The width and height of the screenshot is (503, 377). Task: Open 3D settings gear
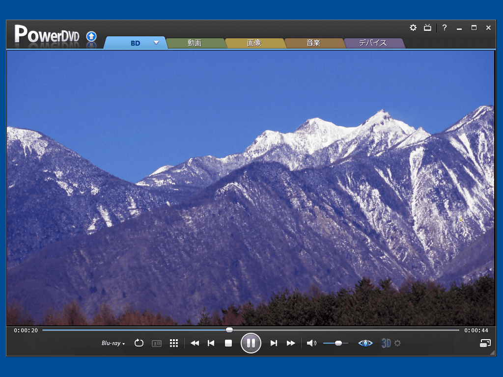pyautogui.click(x=397, y=343)
